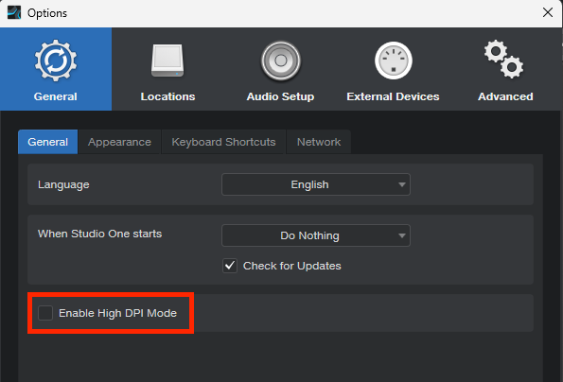Screen dimensions: 563x382
Task: Click the 'When Studio One starts' label
Action: tap(99, 234)
